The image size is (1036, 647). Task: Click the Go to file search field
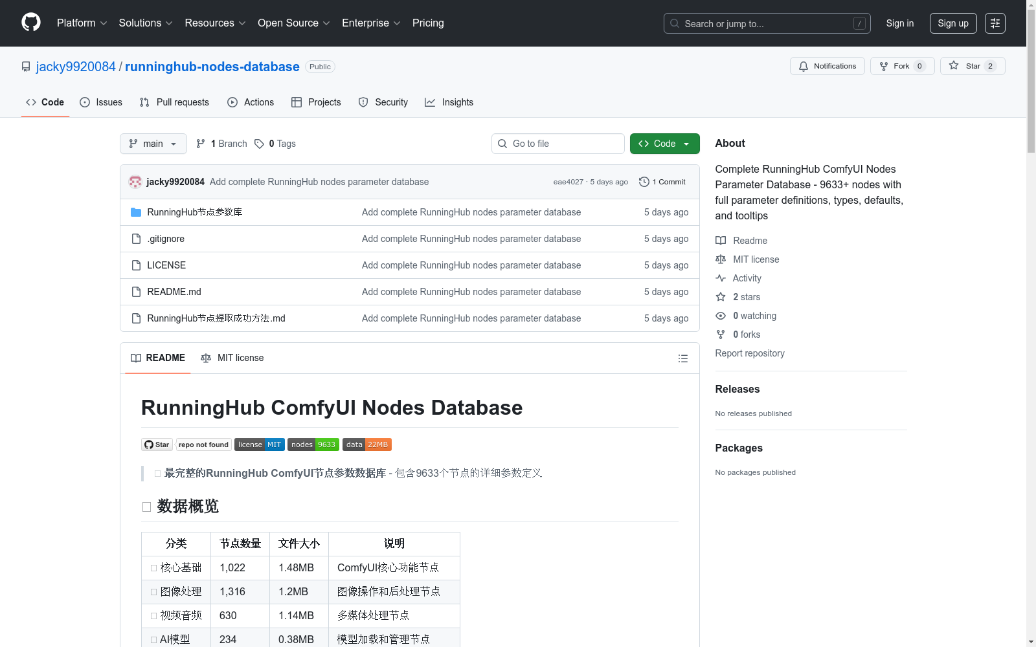(x=558, y=144)
